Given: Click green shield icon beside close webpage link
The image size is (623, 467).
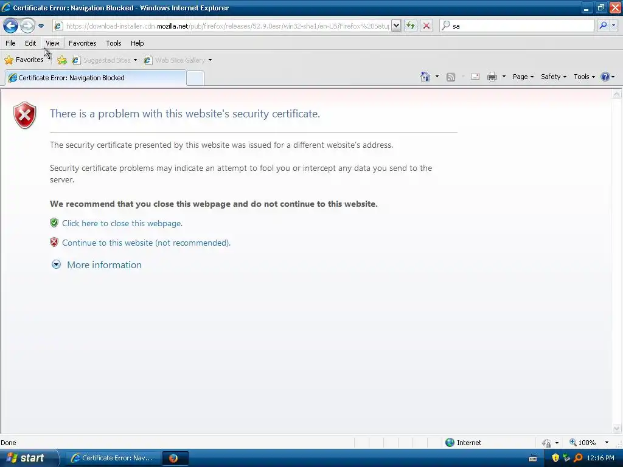Looking at the screenshot, I should click(54, 223).
